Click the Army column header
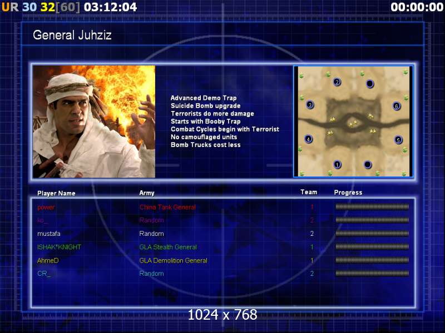445x333 pixels. [x=147, y=193]
